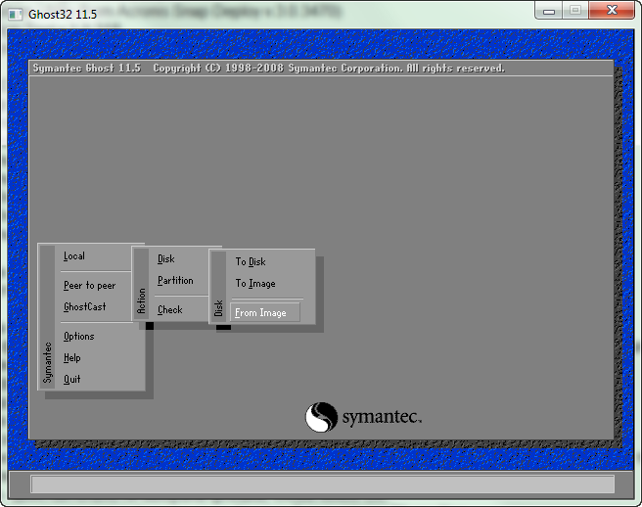642x507 pixels.
Task: Click the Ghost32 title bar app icon
Action: pos(15,13)
